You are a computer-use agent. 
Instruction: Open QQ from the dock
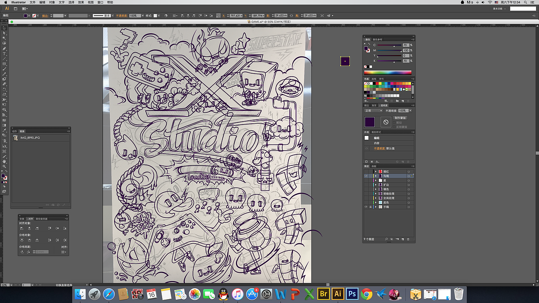[x=223, y=293]
